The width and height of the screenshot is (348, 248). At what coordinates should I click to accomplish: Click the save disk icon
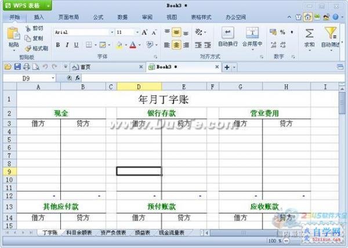[x=17, y=67]
